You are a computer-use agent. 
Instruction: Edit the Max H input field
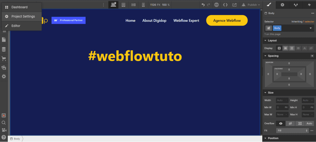point(308,114)
